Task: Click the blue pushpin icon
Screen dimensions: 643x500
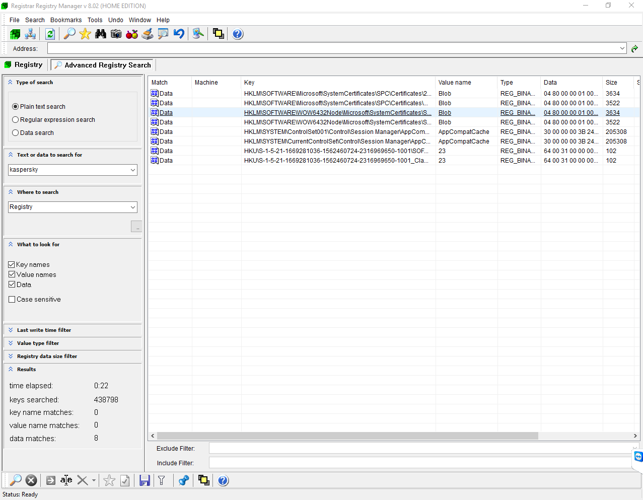Action: 184,480
